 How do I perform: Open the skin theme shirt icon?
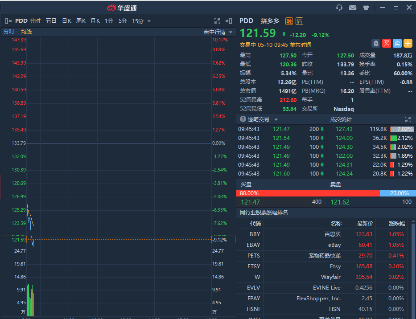point(366,8)
